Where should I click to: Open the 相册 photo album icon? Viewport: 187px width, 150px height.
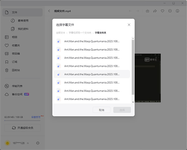tap(7, 37)
